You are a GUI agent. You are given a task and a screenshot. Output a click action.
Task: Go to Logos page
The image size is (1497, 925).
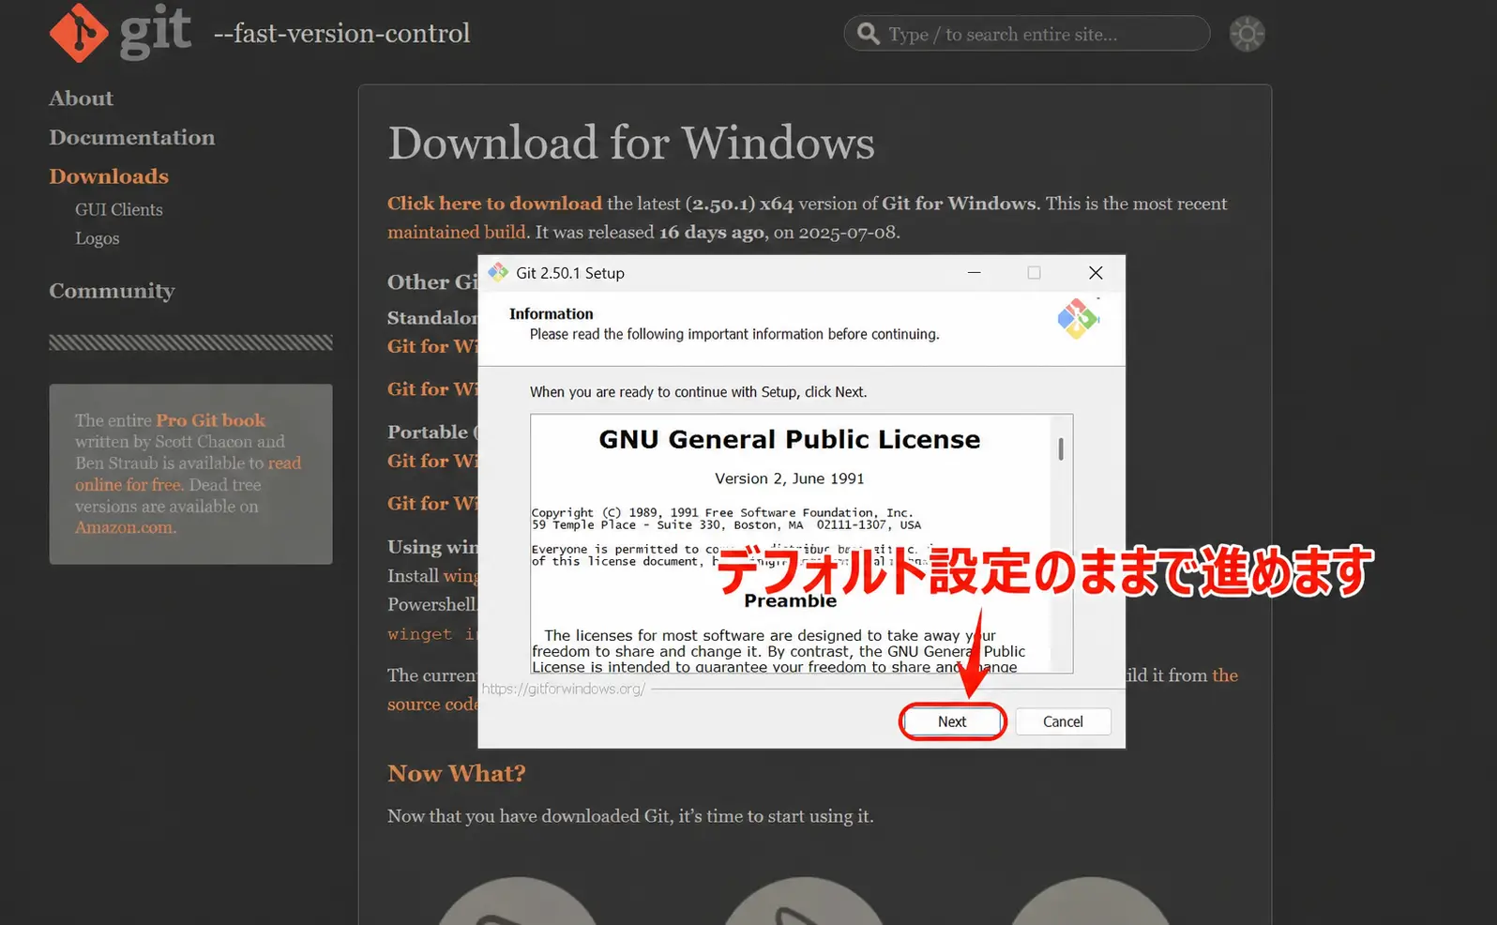(98, 238)
